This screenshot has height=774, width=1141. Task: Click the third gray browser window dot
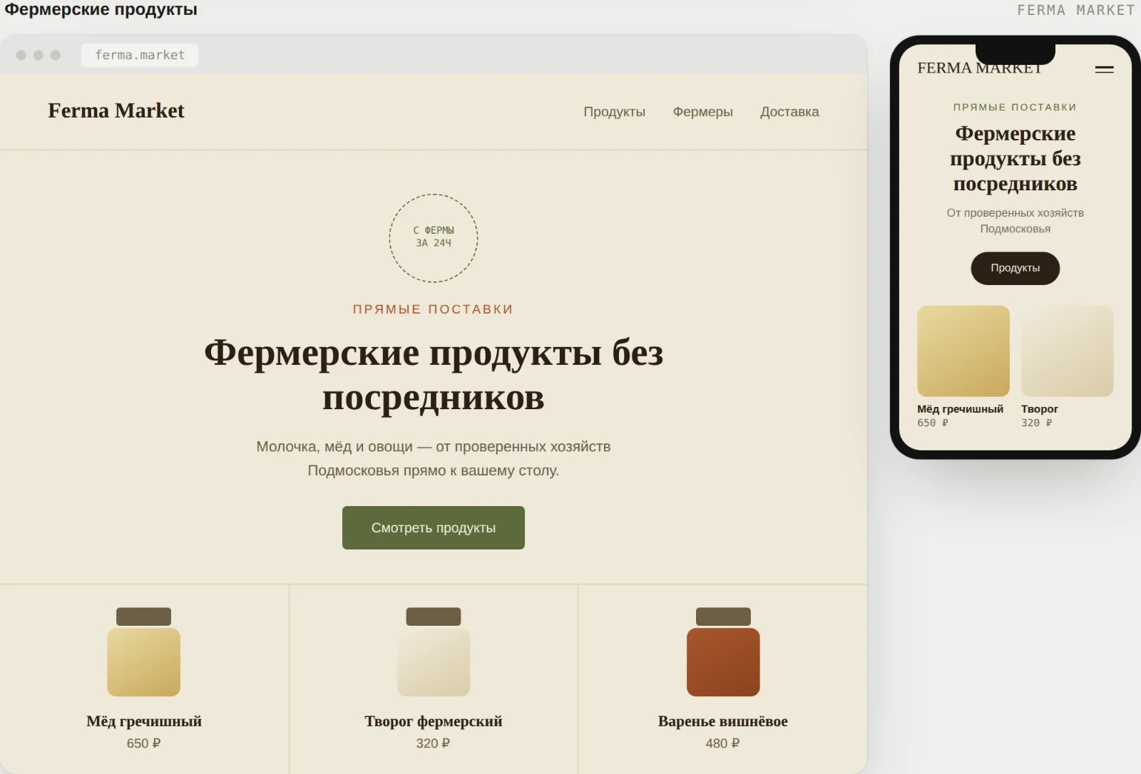tap(56, 55)
